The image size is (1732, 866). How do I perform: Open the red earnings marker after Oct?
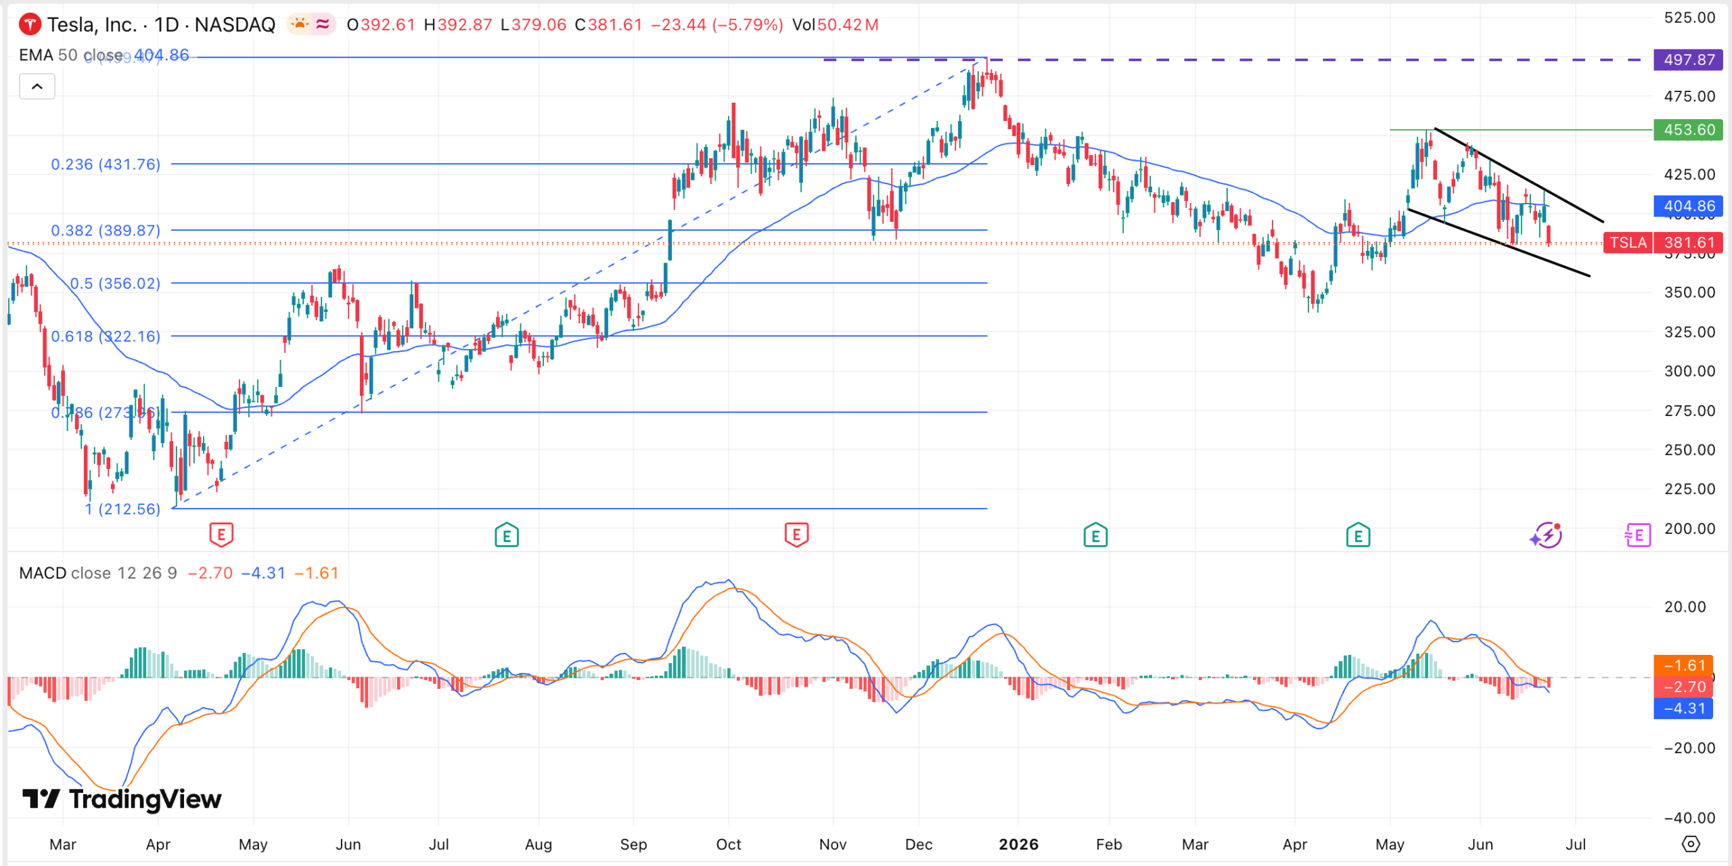[x=796, y=534]
